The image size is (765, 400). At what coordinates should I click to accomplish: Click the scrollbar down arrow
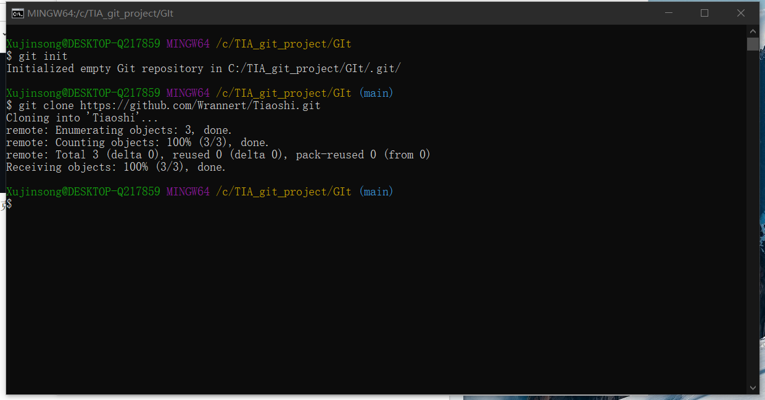(x=753, y=388)
